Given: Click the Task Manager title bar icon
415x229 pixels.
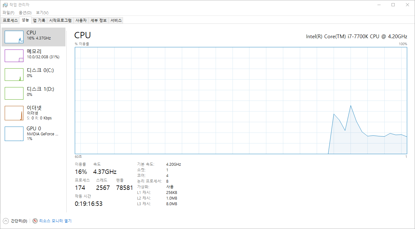Looking at the screenshot, I should 5,5.
